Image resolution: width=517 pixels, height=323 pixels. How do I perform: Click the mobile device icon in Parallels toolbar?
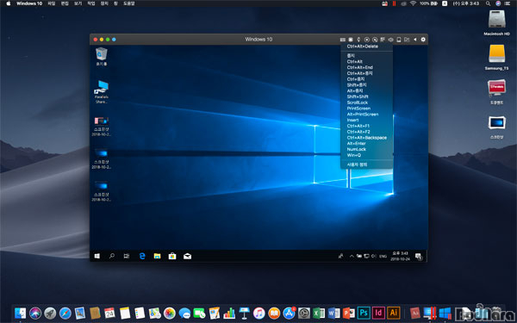point(399,40)
